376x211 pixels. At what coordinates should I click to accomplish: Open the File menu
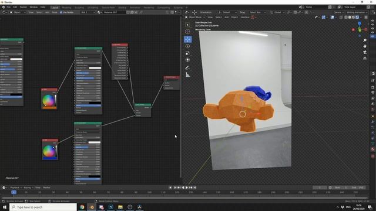9,7
